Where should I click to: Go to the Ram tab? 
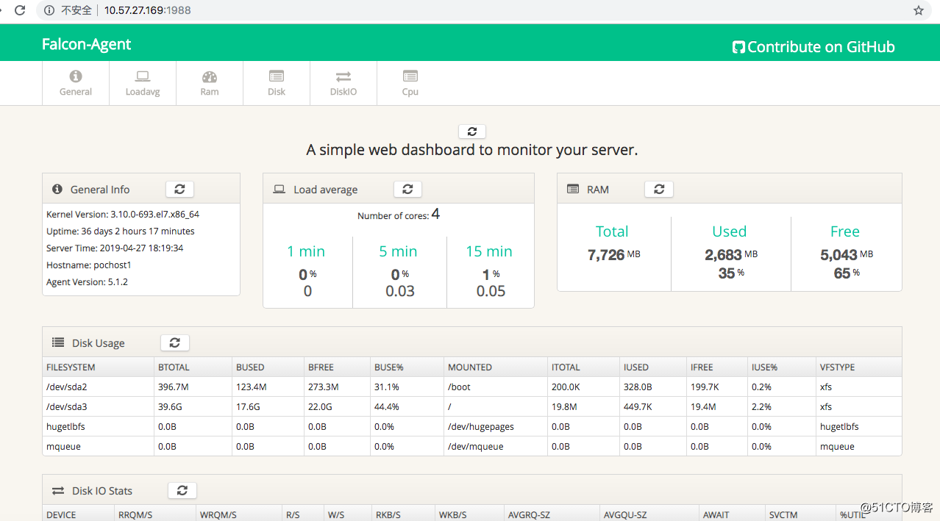tap(210, 83)
